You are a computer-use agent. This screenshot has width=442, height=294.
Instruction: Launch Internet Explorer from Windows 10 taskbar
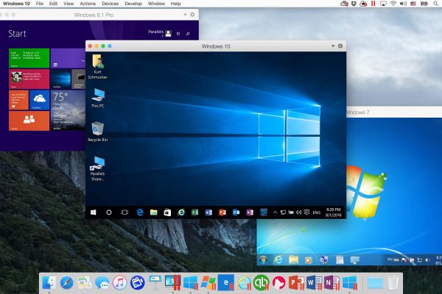tap(181, 212)
